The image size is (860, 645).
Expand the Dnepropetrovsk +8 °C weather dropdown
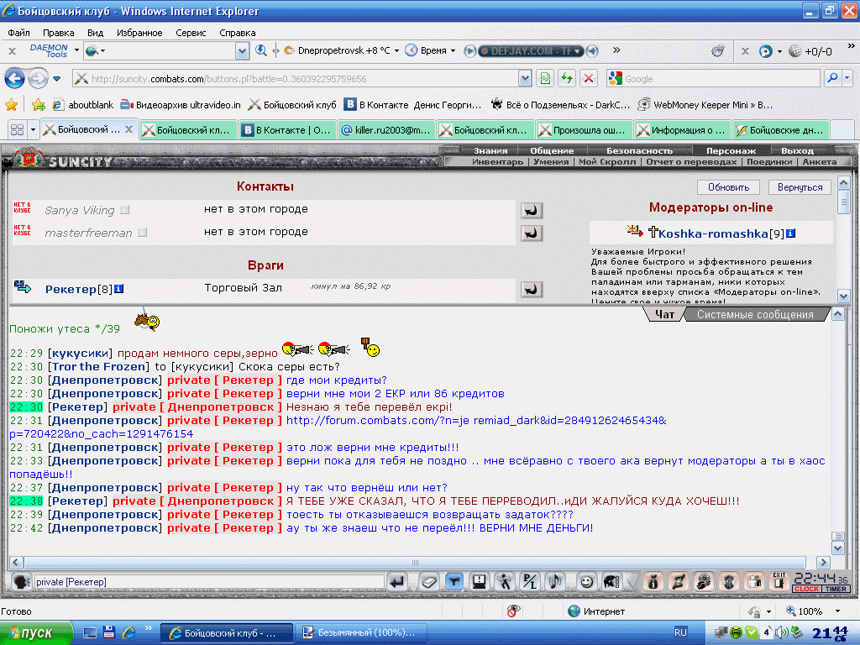pos(396,50)
